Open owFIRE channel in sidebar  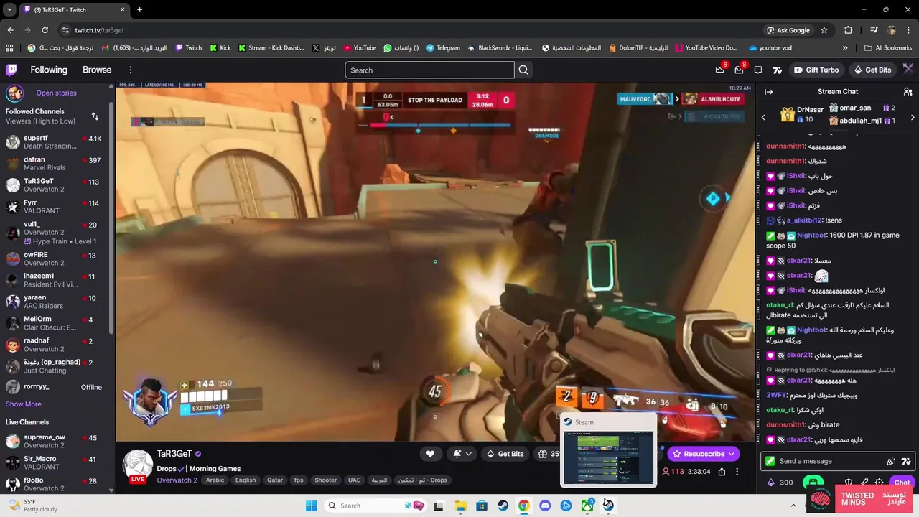(x=55, y=258)
